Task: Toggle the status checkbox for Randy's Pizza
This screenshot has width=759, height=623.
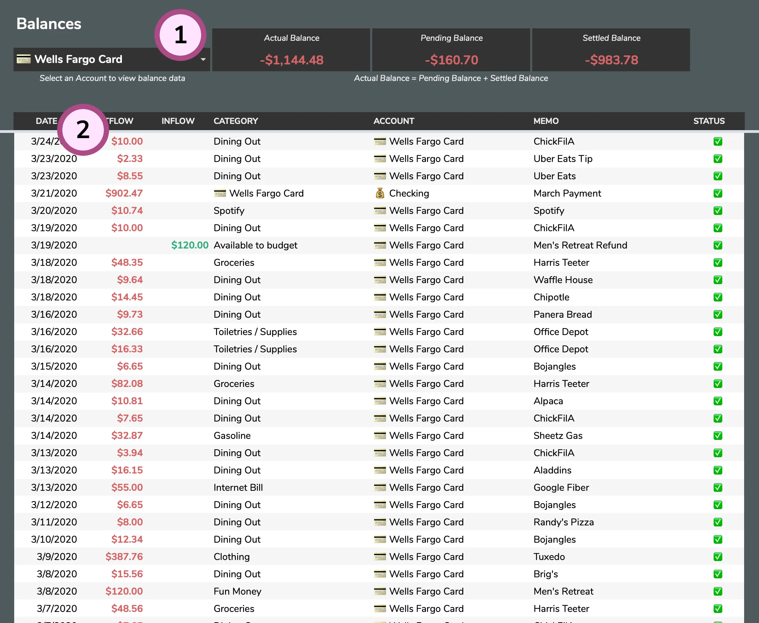Action: coord(718,522)
